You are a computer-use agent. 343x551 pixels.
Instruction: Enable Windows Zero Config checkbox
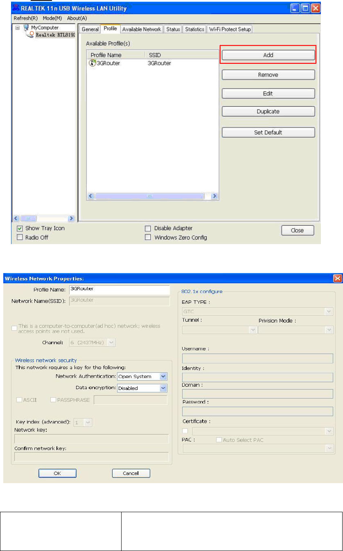(x=148, y=237)
